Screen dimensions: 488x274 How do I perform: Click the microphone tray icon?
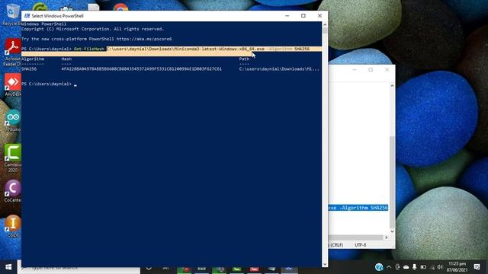[414, 267]
